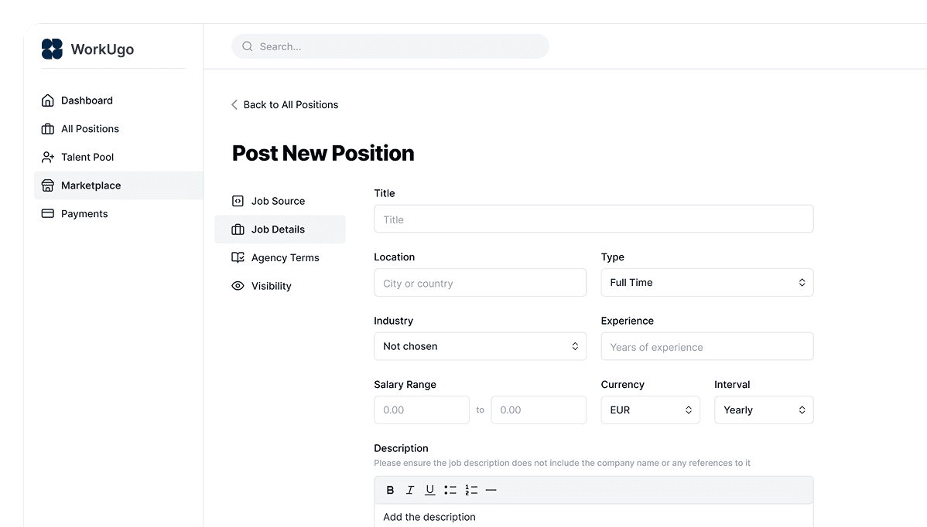Open the Currency dropdown set to EUR

point(650,410)
